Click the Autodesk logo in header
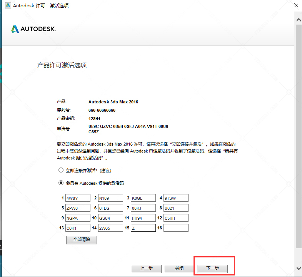302x277 pixels. [x=33, y=29]
